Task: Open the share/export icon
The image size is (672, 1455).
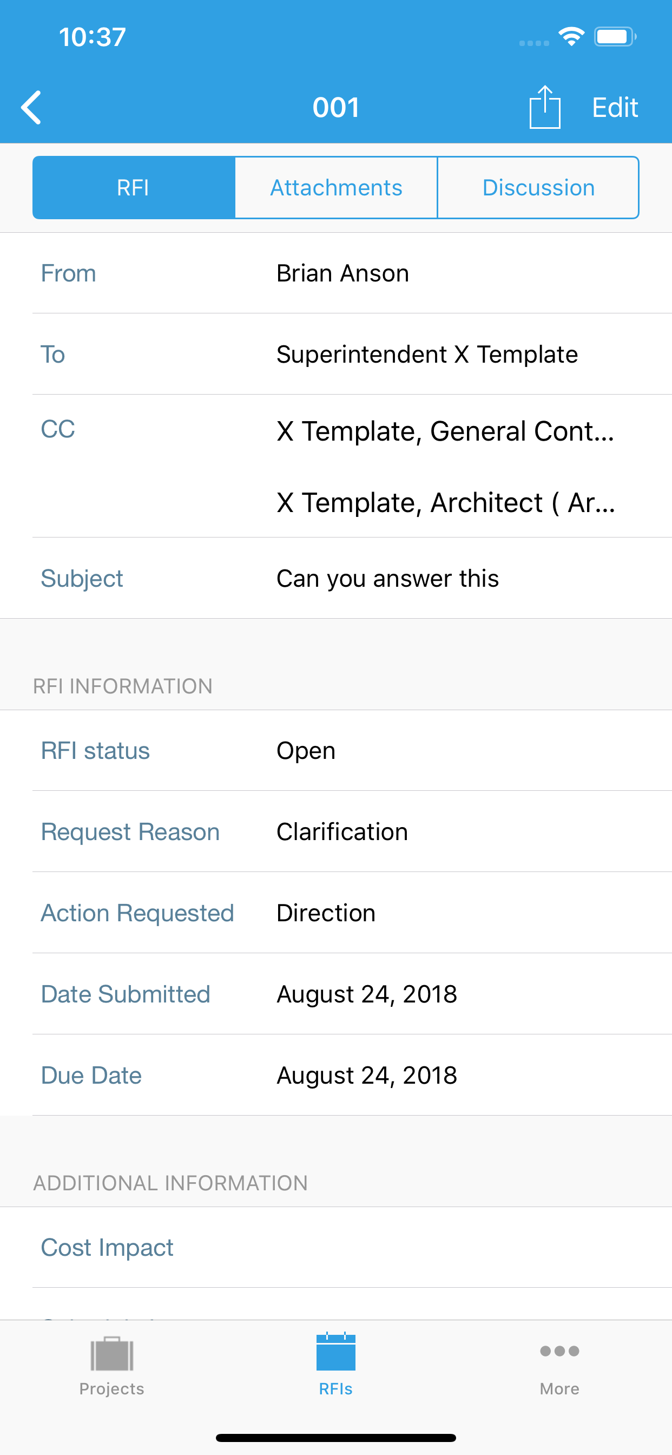Action: pyautogui.click(x=544, y=107)
